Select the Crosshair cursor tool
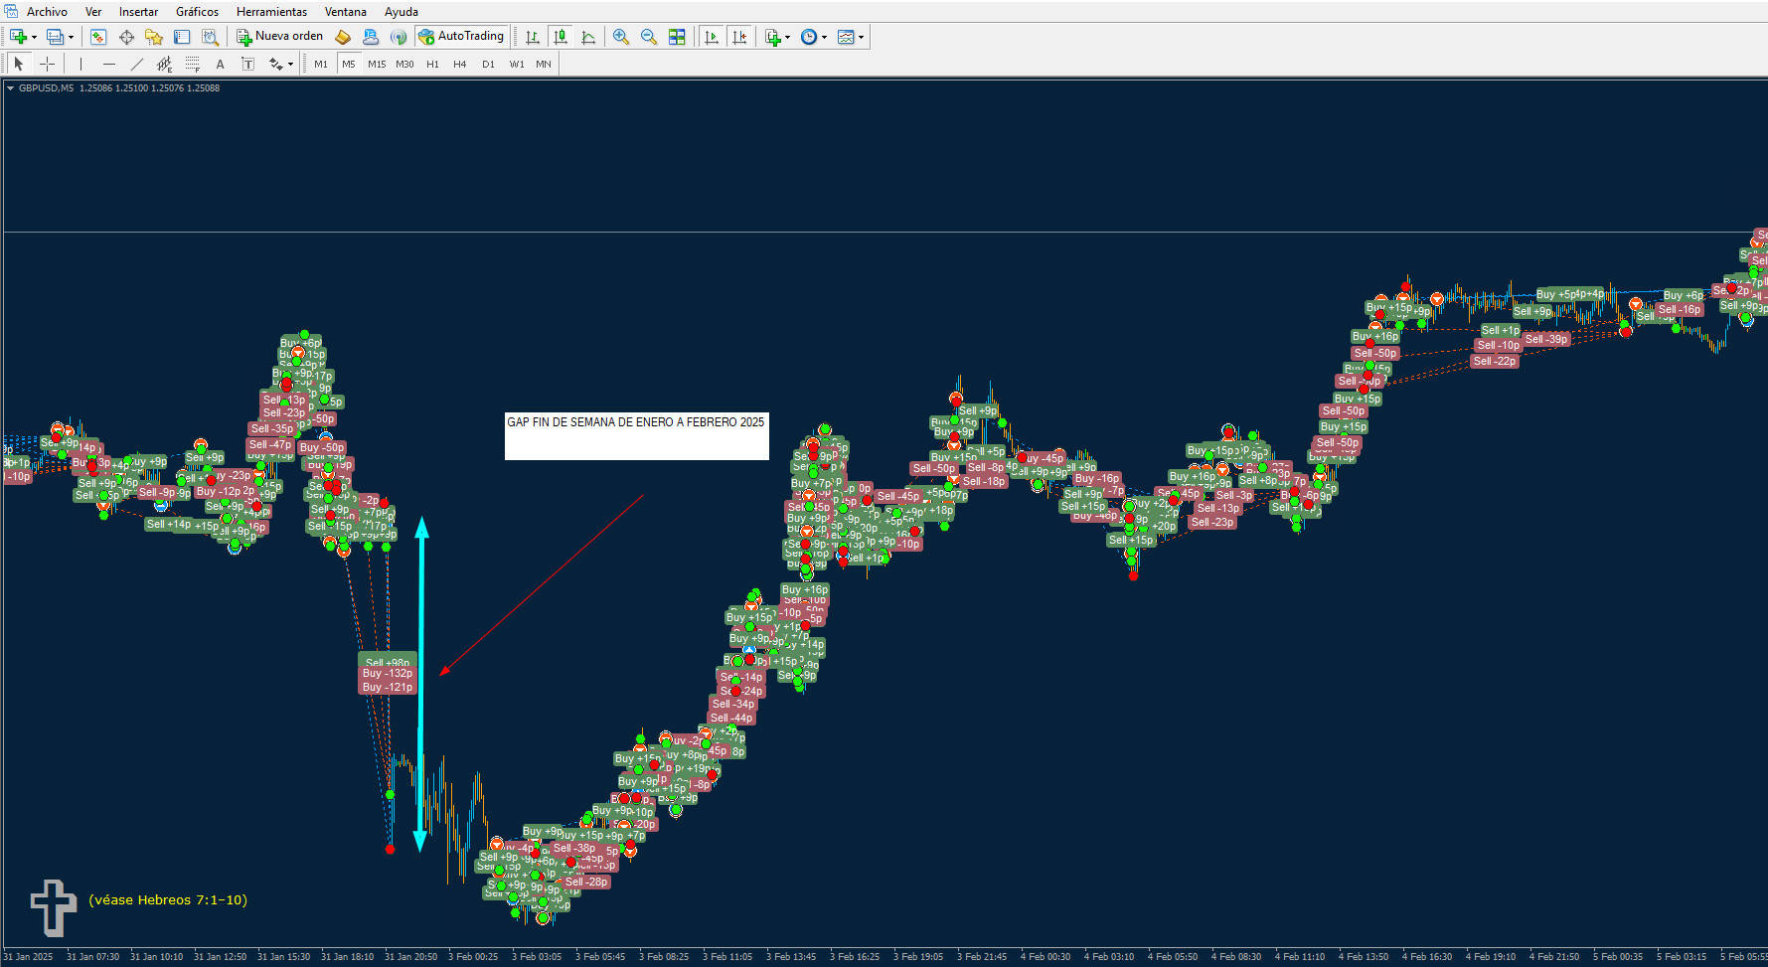Image resolution: width=1768 pixels, height=967 pixels. click(47, 64)
